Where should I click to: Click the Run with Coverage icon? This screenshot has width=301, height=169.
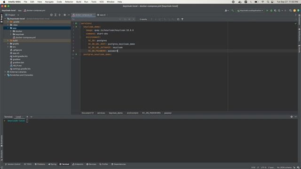(275, 10)
